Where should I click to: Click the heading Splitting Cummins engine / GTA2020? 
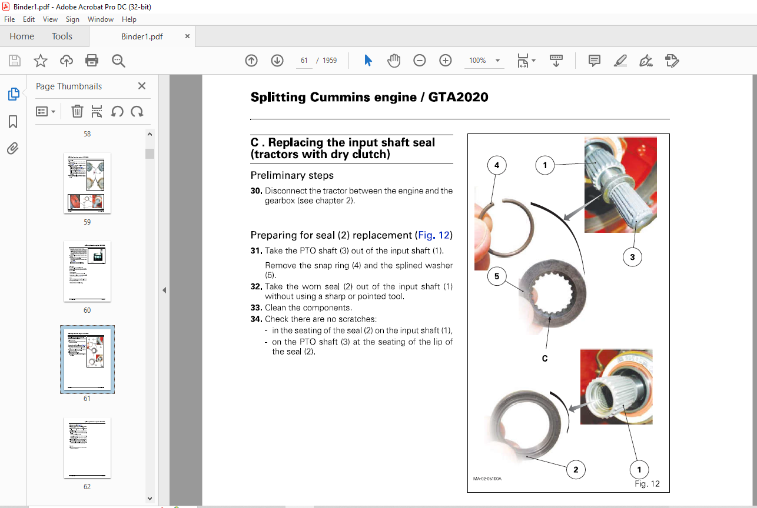(x=369, y=97)
